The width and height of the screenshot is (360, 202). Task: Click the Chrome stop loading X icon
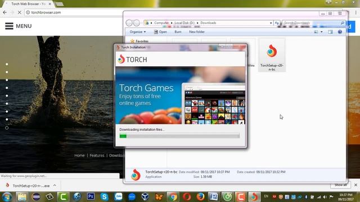tap(20, 12)
